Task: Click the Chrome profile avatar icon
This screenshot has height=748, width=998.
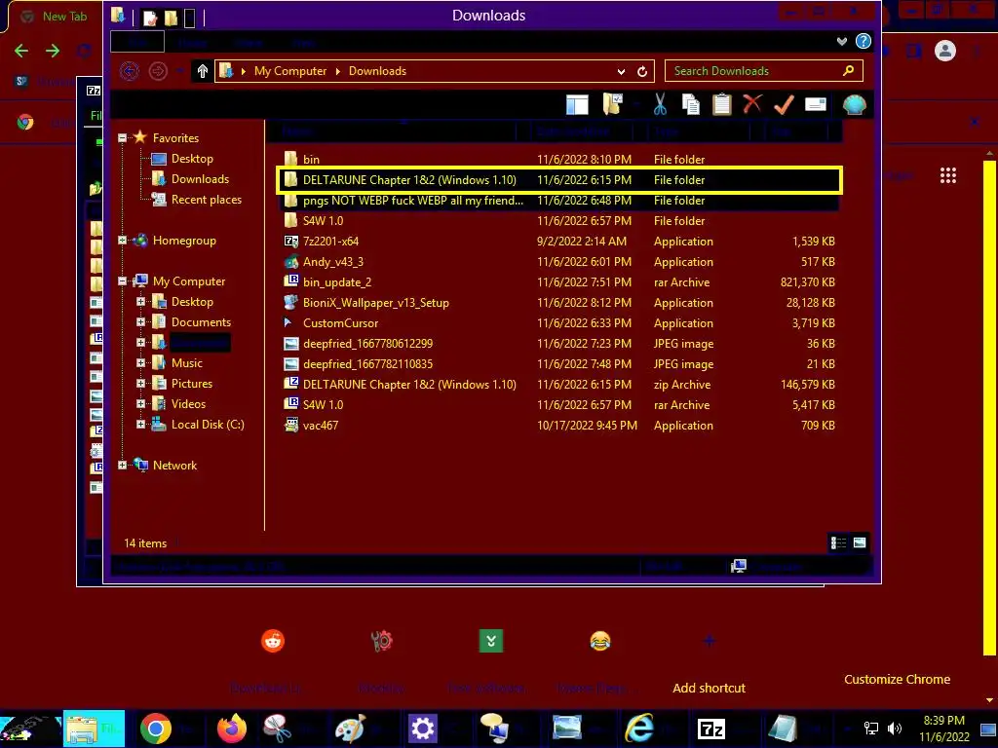Action: (945, 51)
